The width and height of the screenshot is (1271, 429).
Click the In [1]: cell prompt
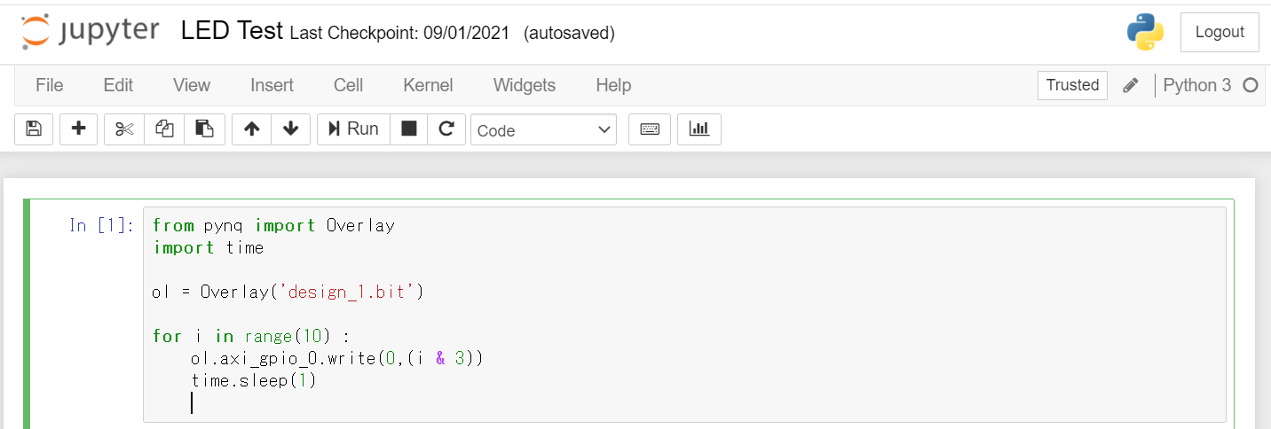[x=102, y=225]
